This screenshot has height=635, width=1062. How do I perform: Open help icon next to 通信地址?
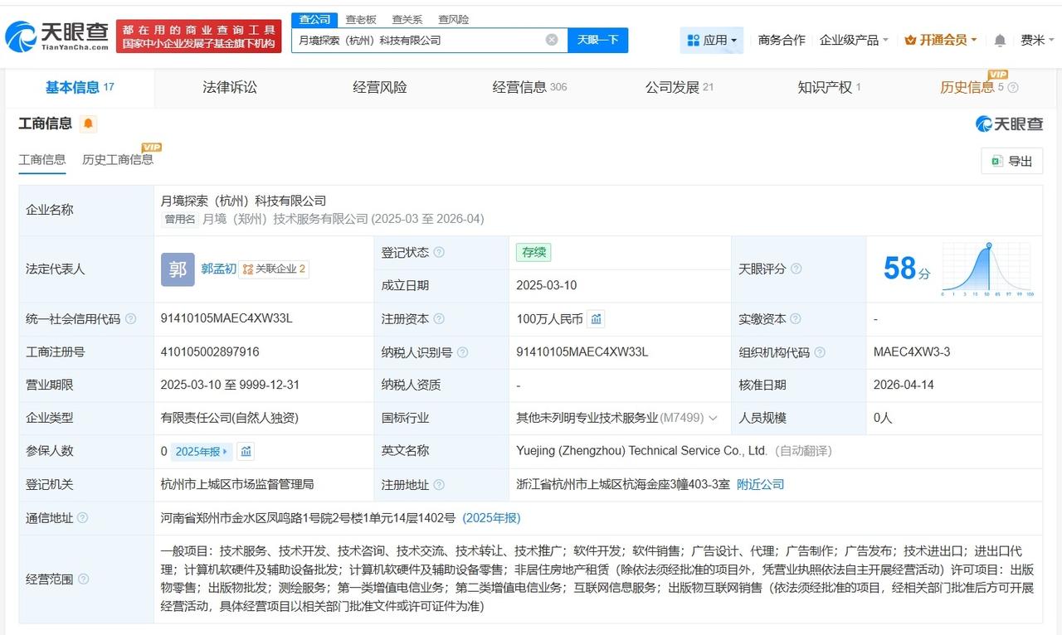pyautogui.click(x=82, y=518)
